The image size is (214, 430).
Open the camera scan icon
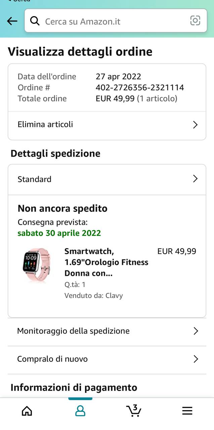click(x=195, y=20)
